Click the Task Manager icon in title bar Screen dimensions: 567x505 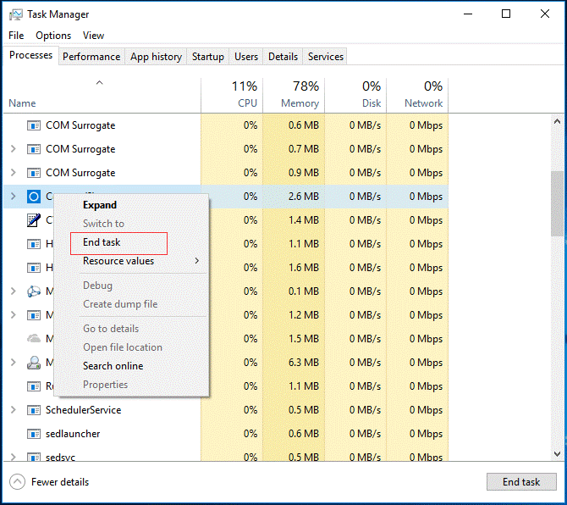click(x=14, y=14)
